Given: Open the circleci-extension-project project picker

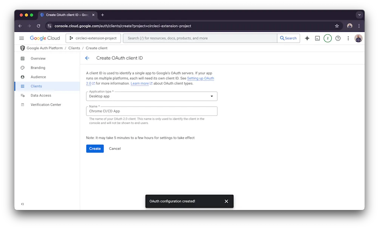Looking at the screenshot, I should coord(93,38).
